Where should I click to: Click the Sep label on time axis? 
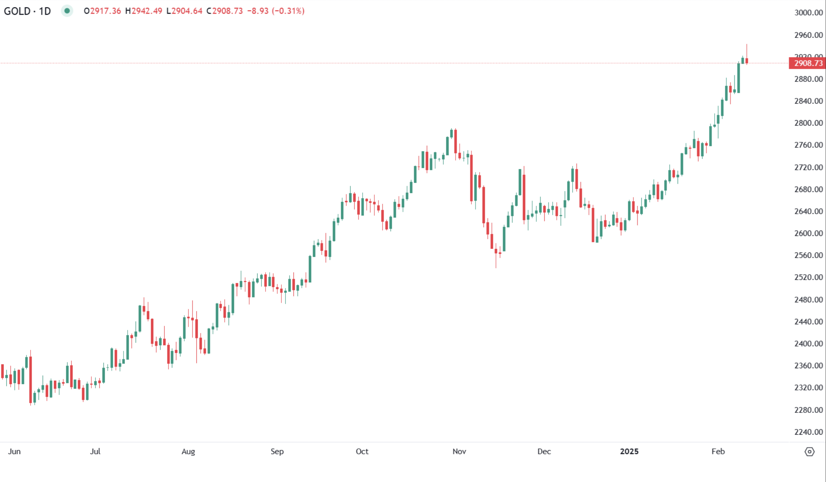(x=277, y=451)
